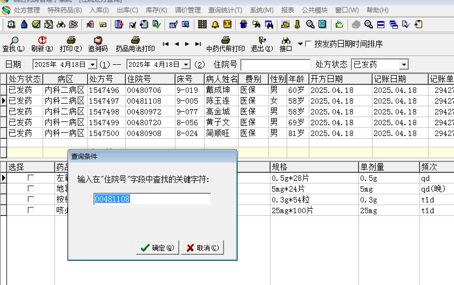Click 确定 button in 查询条件 dialog
454x285 pixels.
(x=158, y=248)
